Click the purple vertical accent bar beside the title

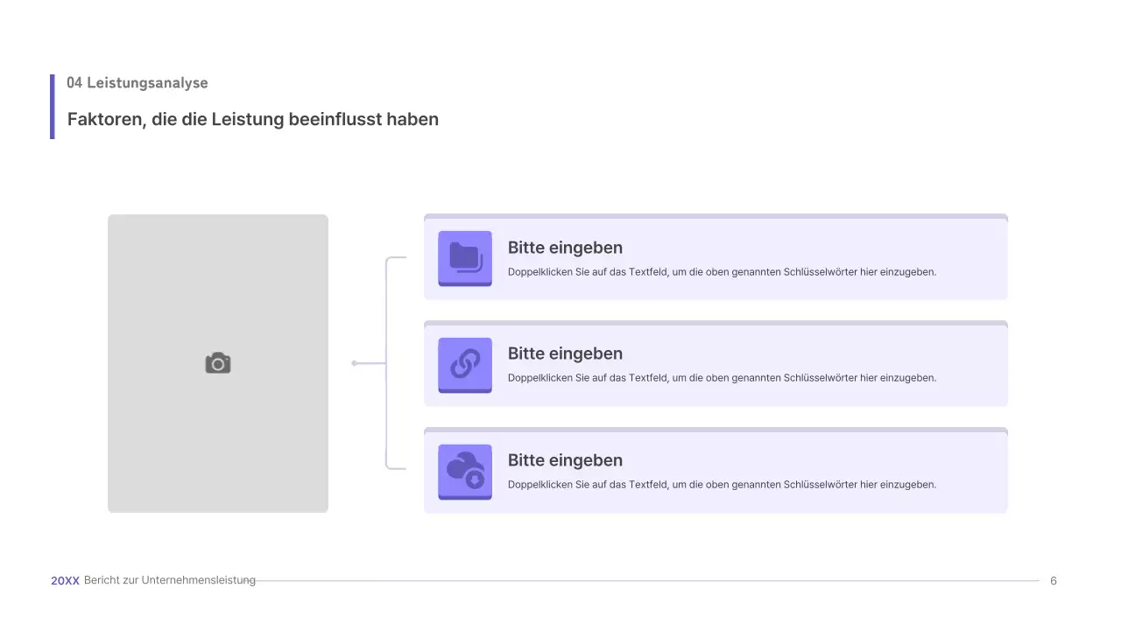coord(53,107)
